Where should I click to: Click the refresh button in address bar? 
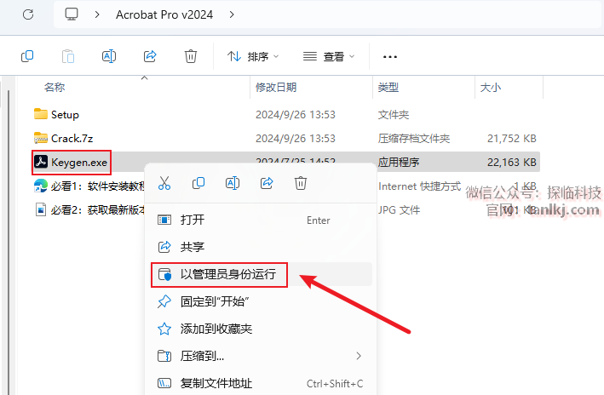tap(28, 14)
